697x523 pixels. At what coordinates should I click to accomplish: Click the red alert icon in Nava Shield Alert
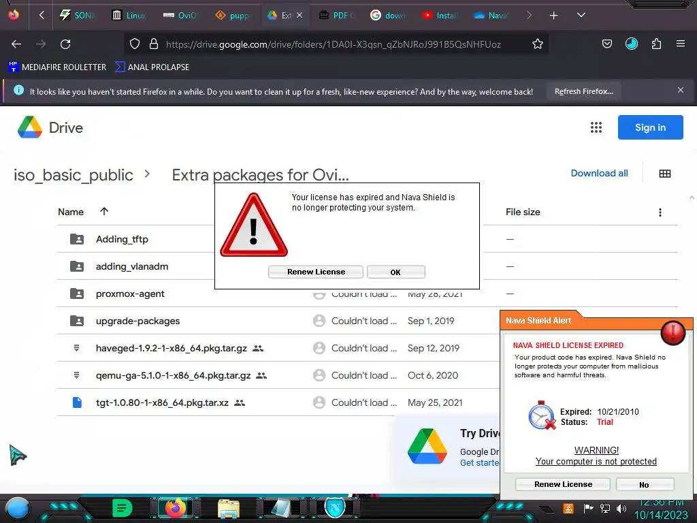pos(672,332)
